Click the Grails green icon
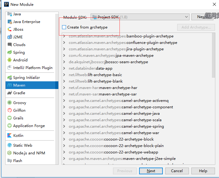The image size is (219, 178). (10, 118)
